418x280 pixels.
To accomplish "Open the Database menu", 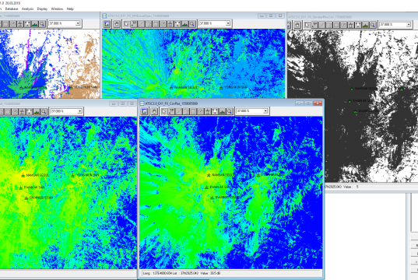I will (x=12, y=9).
